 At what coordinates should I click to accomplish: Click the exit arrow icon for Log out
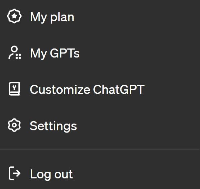pos(15,173)
